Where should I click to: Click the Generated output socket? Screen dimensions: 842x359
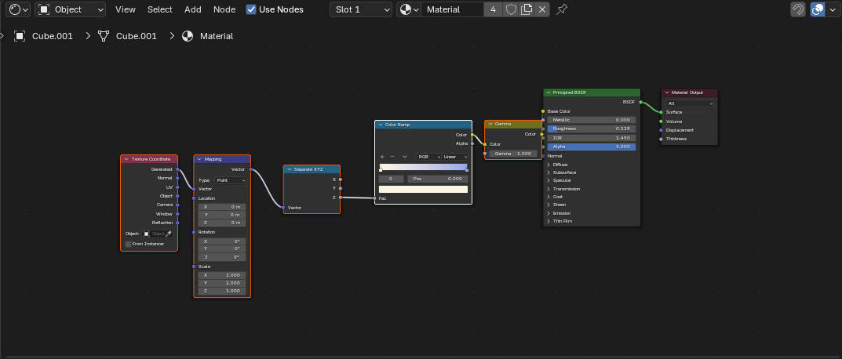tap(178, 169)
